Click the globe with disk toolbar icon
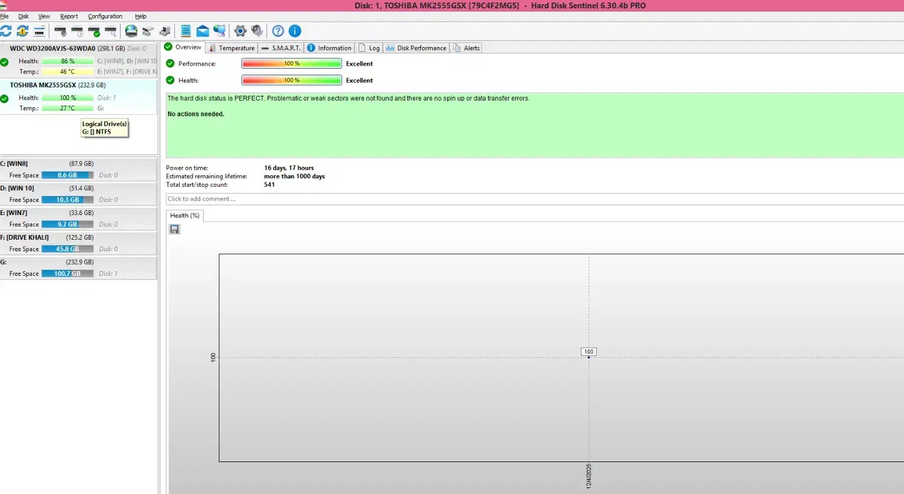Screen dimensions: 904x494 131,31
